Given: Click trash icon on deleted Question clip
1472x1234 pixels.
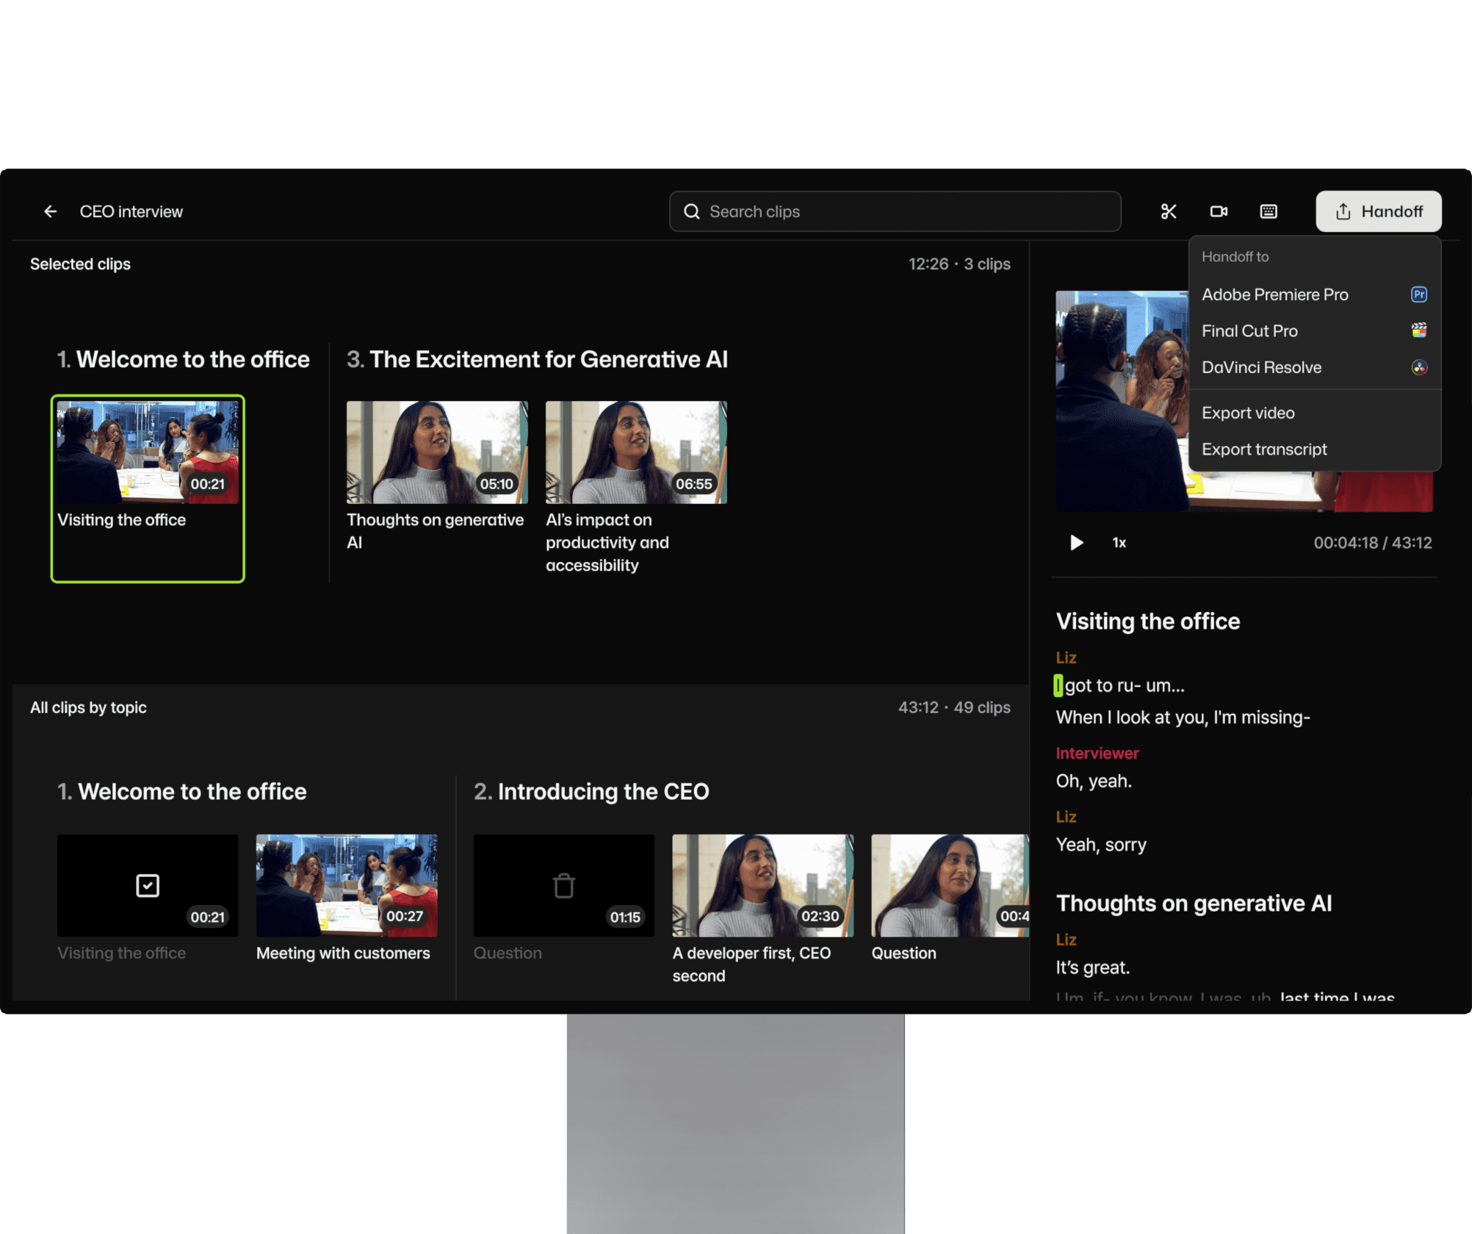Looking at the screenshot, I should pos(563,886).
